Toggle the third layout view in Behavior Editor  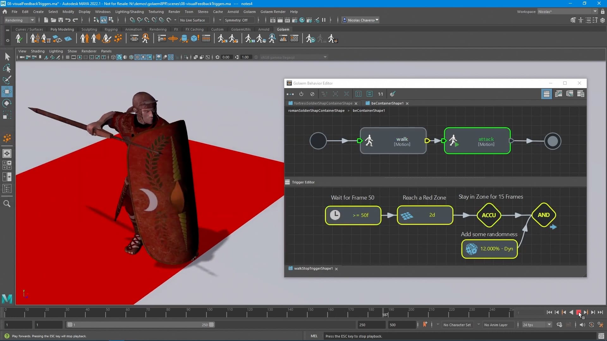569,94
